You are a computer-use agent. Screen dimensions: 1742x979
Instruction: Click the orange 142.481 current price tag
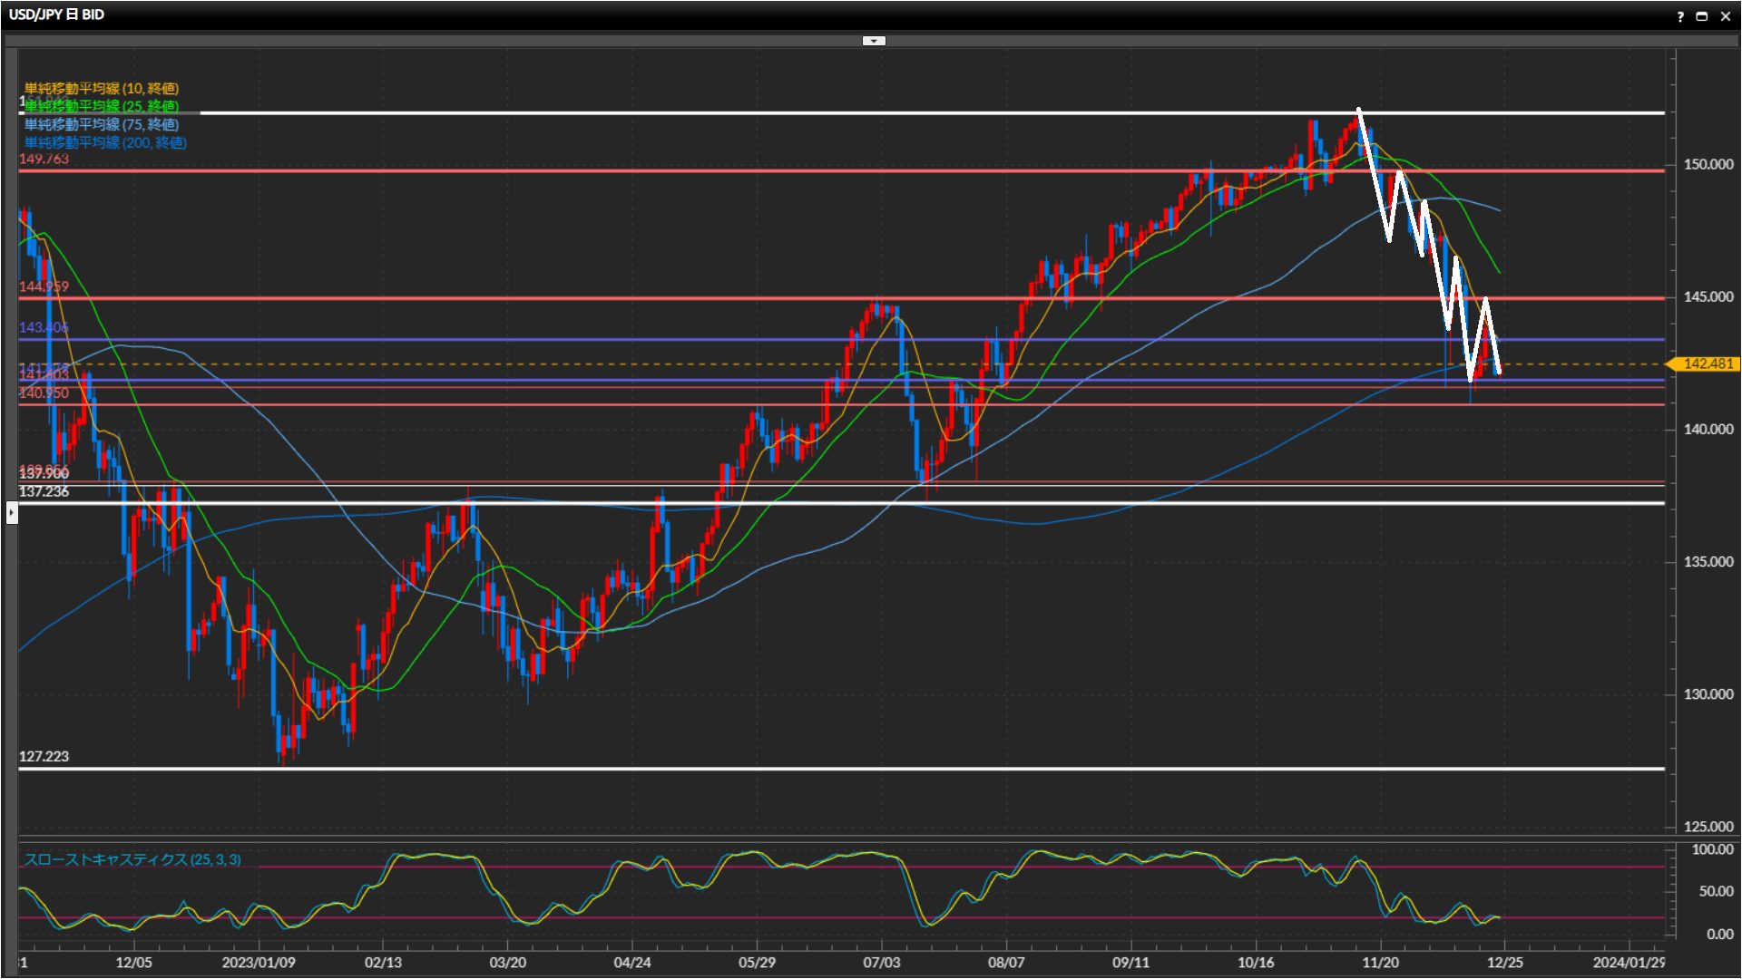(1707, 363)
